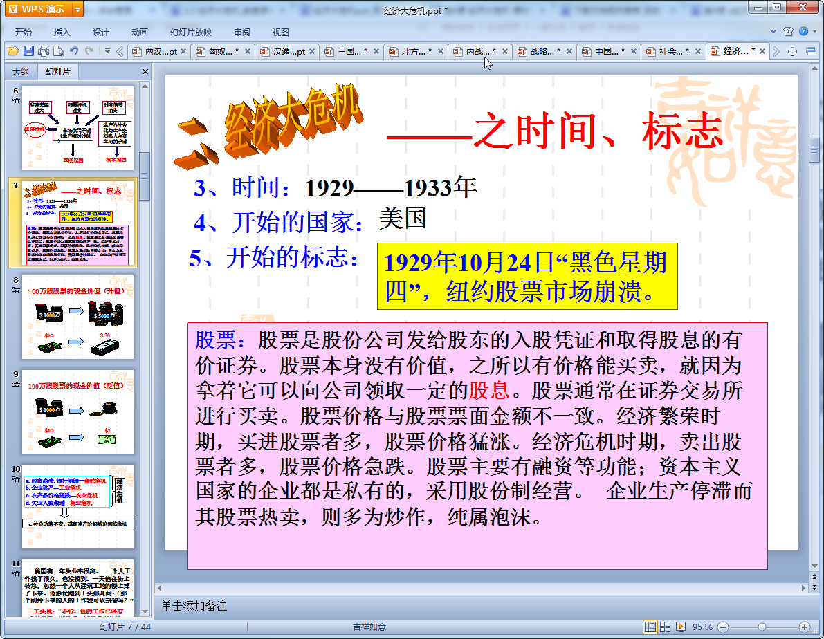Select the 幻灯片 panel tab
824x639 pixels.
57,71
